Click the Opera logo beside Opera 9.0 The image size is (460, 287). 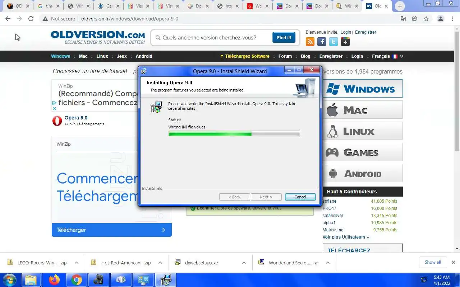57,121
